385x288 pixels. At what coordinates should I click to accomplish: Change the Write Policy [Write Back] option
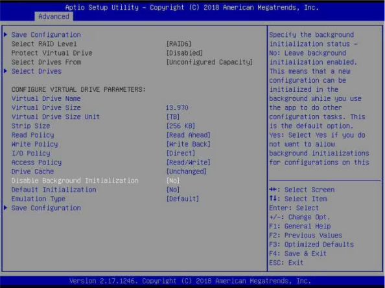point(189,144)
